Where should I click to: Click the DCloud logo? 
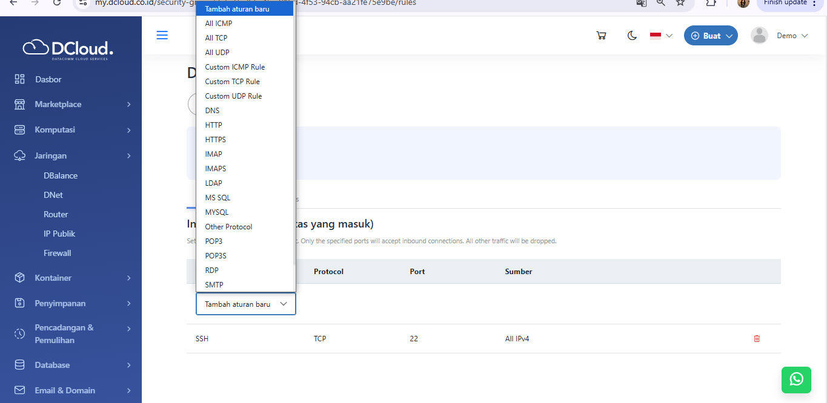68,48
